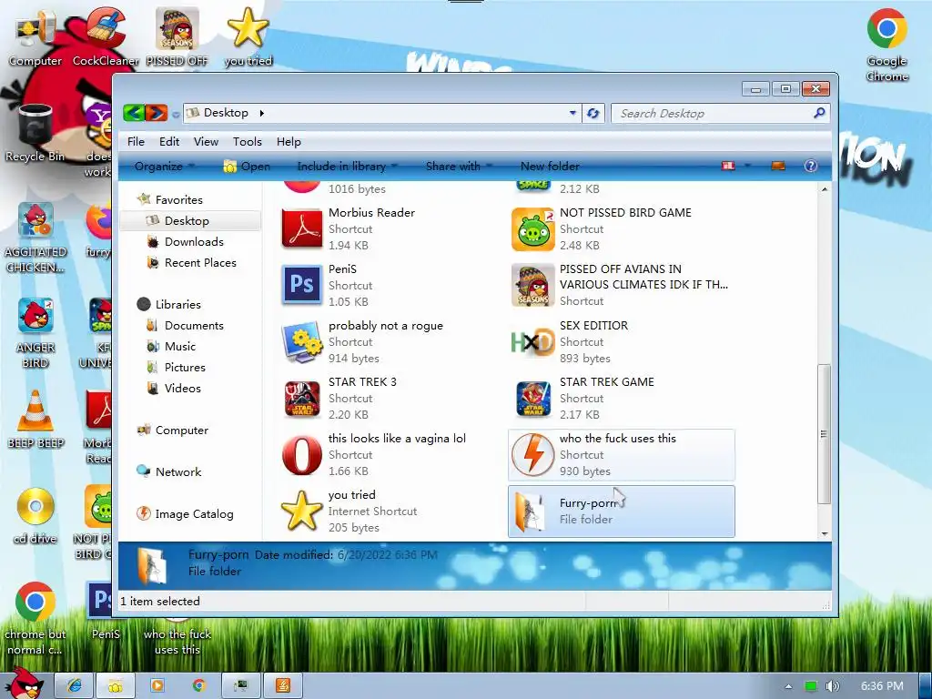Select Videos library
This screenshot has height=699, width=932.
tap(182, 388)
